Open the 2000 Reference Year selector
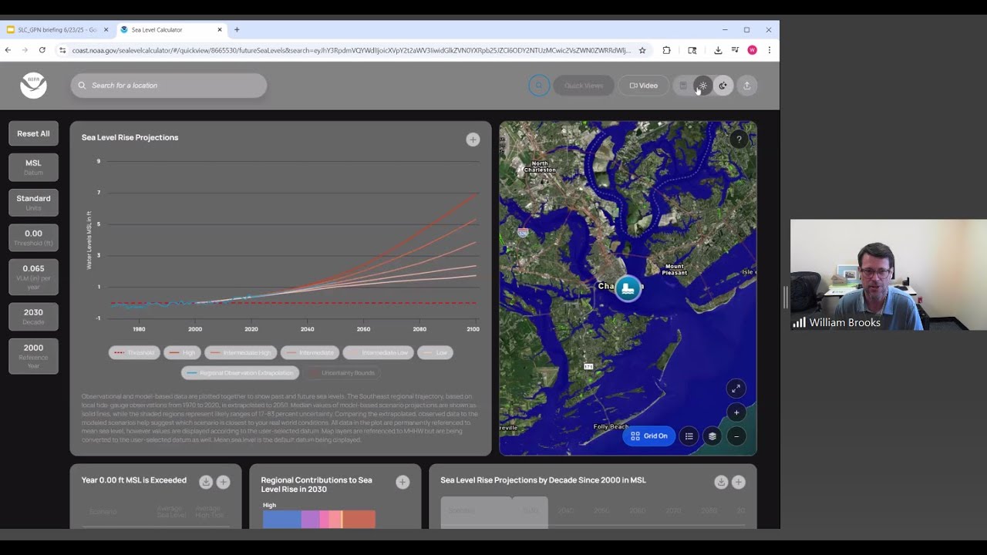Screen dimensions: 987x555 [x=33, y=356]
